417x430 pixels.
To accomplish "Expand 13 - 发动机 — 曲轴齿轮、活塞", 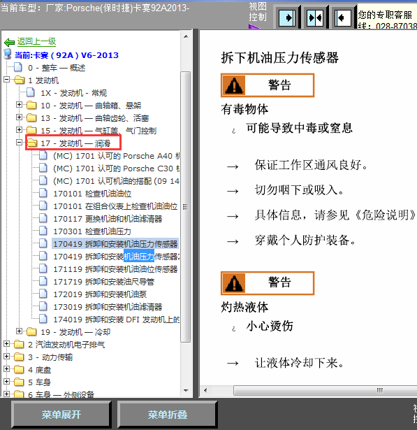I will tap(19, 117).
